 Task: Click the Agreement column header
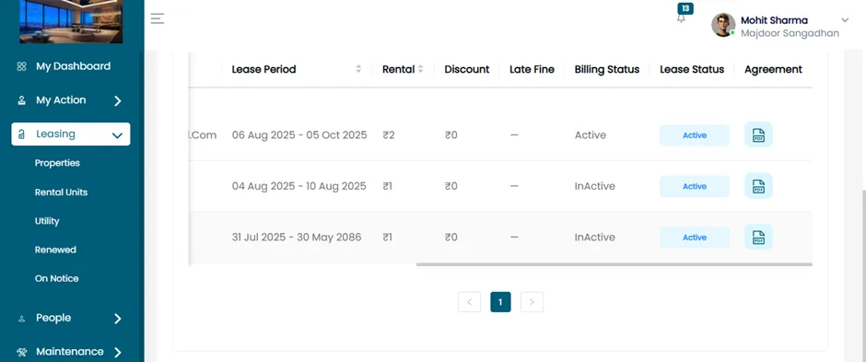tap(773, 69)
